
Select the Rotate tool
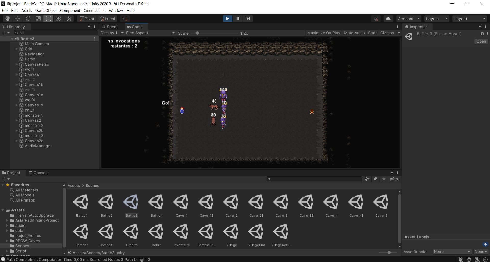[28, 19]
